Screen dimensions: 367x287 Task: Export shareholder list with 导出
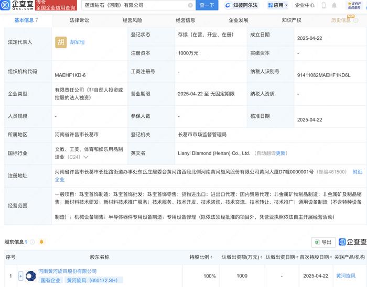point(323,242)
